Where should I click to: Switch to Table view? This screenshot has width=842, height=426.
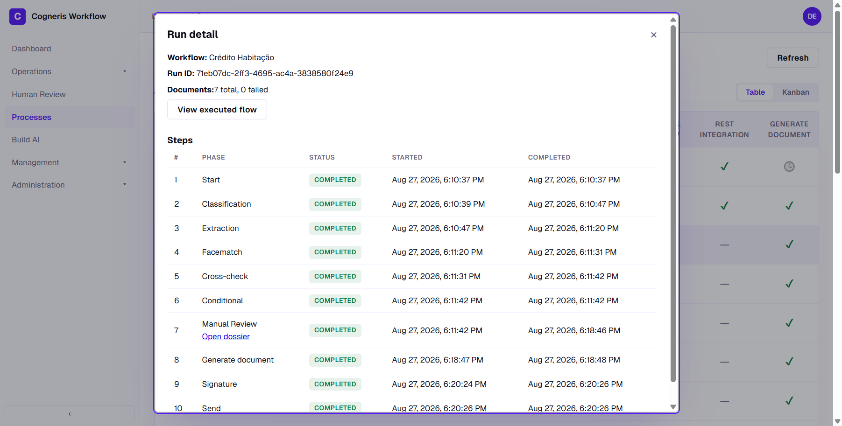[x=755, y=92]
